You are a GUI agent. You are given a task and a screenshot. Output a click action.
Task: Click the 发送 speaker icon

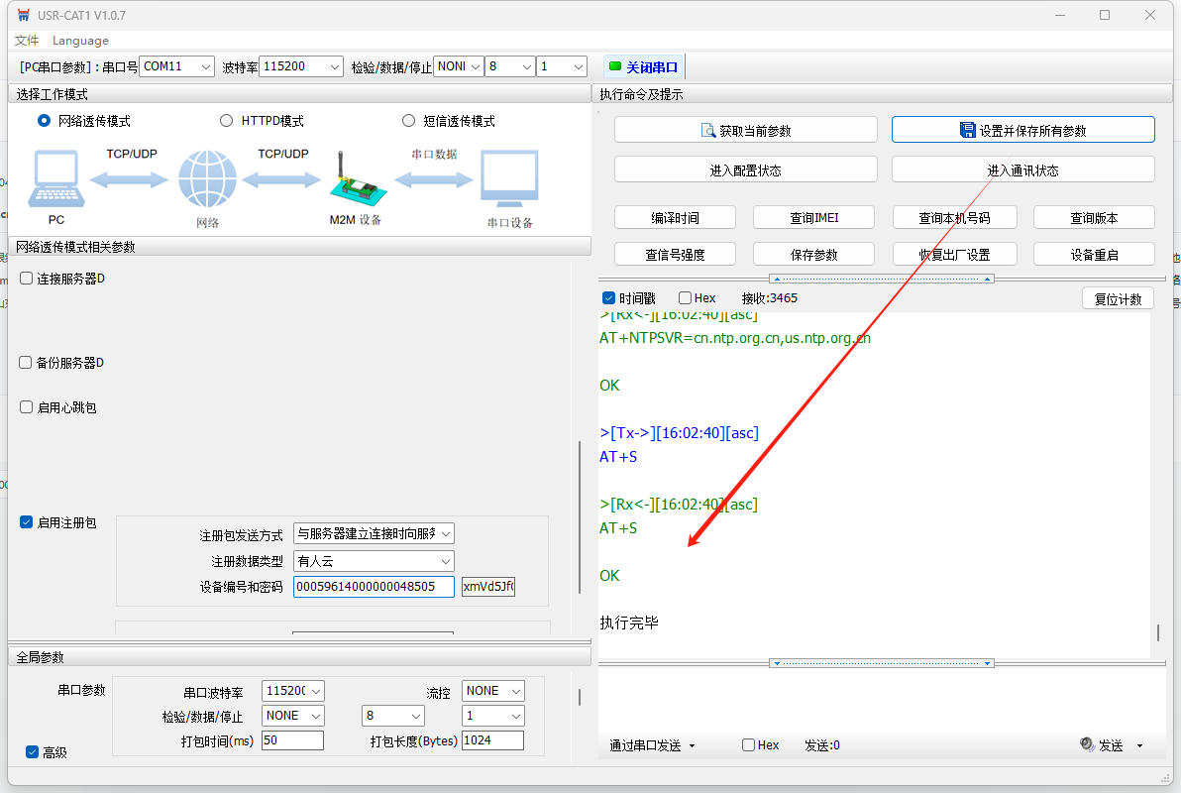coord(1086,744)
